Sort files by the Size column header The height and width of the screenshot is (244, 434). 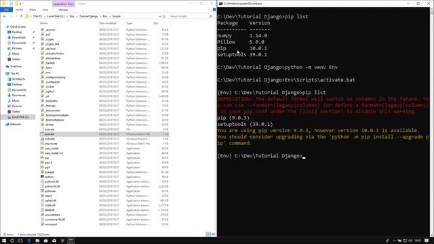[156, 23]
